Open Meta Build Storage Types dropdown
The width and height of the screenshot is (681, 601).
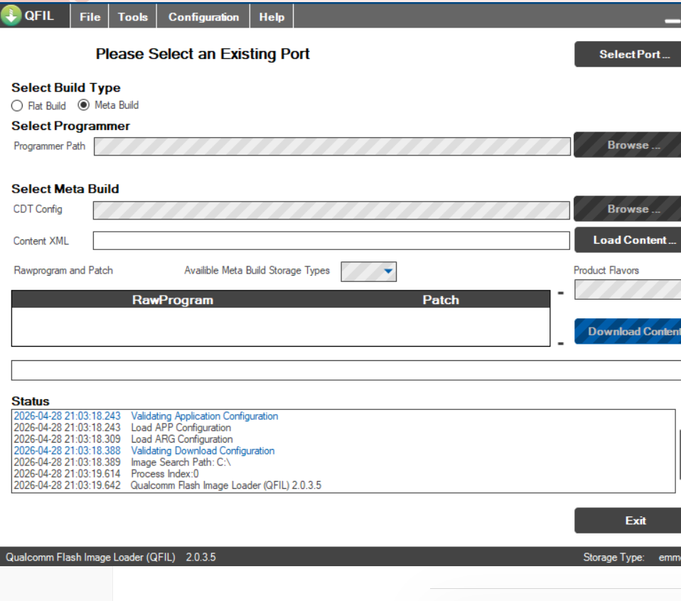click(369, 271)
